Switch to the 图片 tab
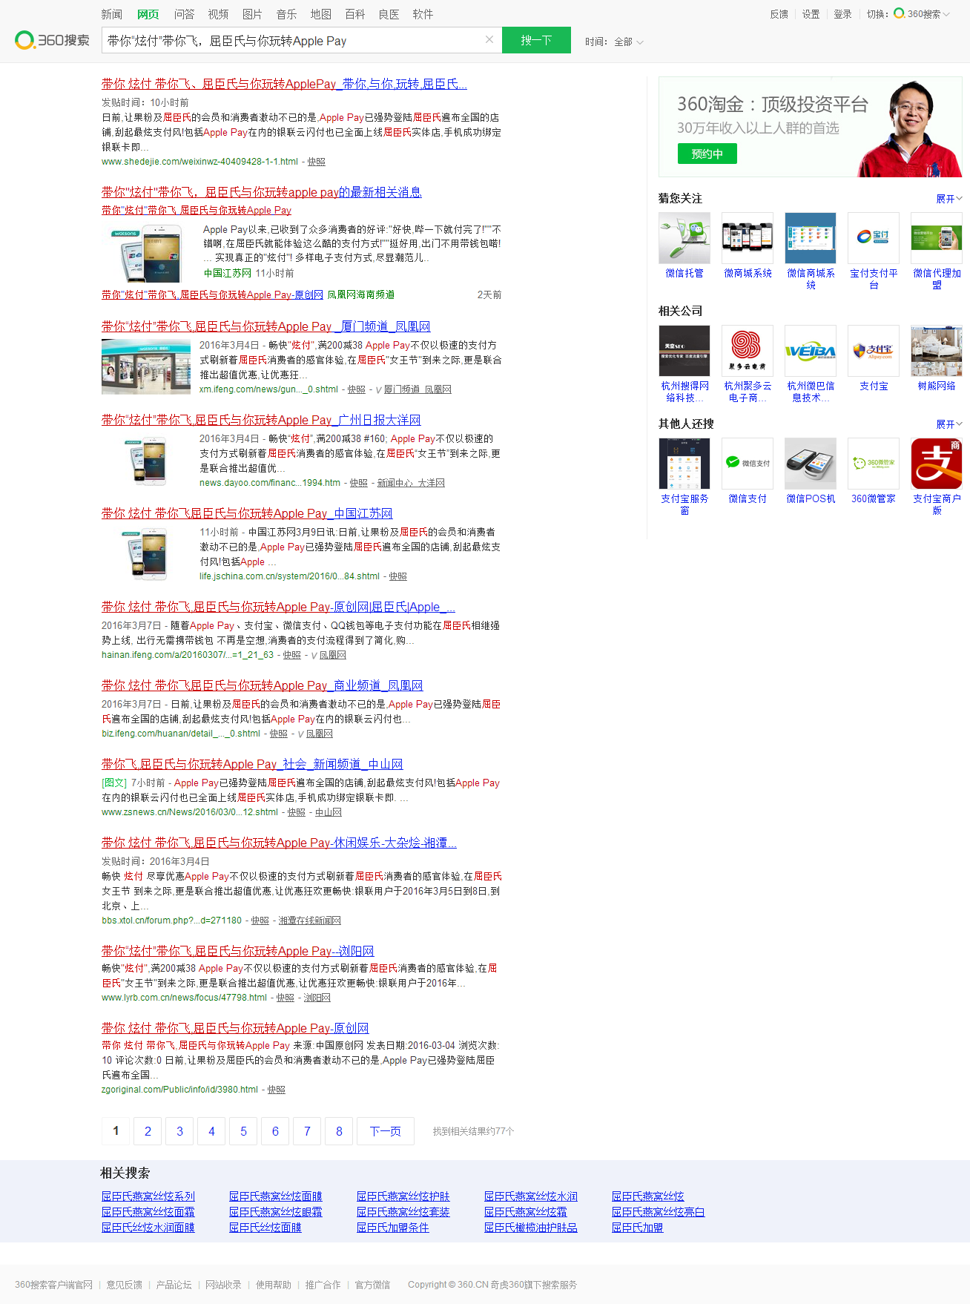 pos(253,14)
